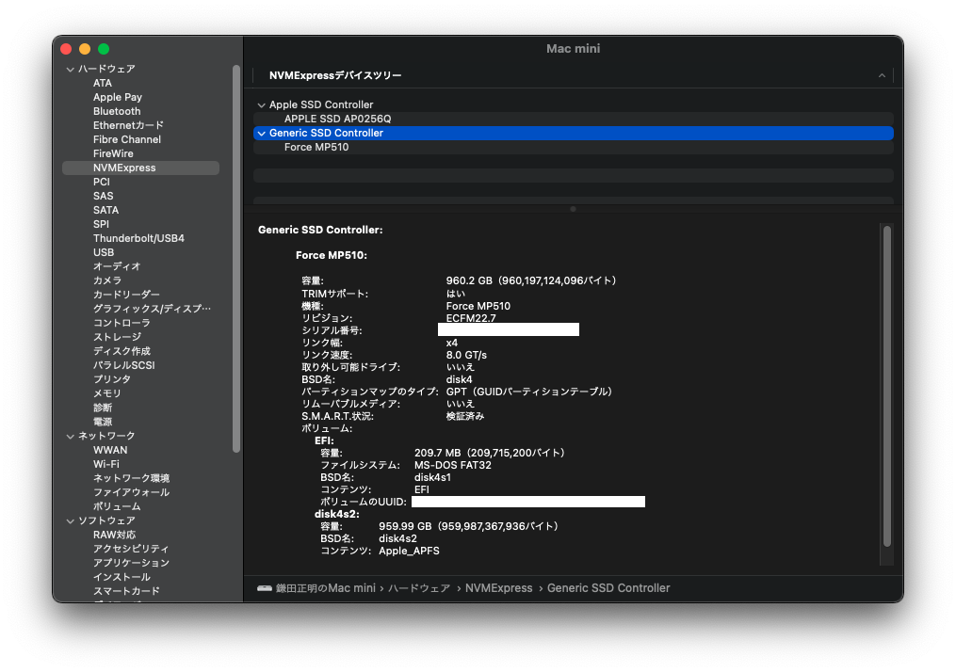The width and height of the screenshot is (956, 672).
Task: Open the Wi-Fi network entry
Action: coord(106,465)
